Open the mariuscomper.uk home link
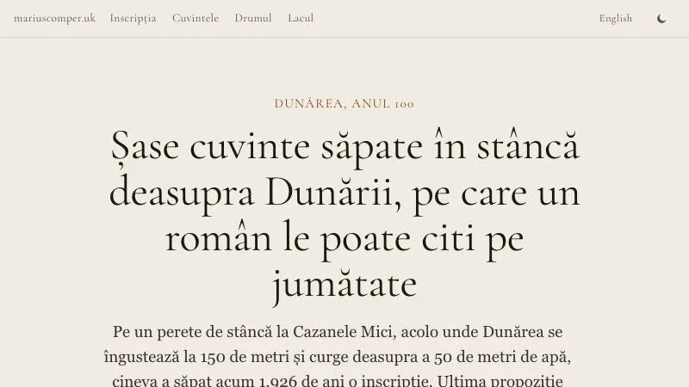 tap(54, 18)
